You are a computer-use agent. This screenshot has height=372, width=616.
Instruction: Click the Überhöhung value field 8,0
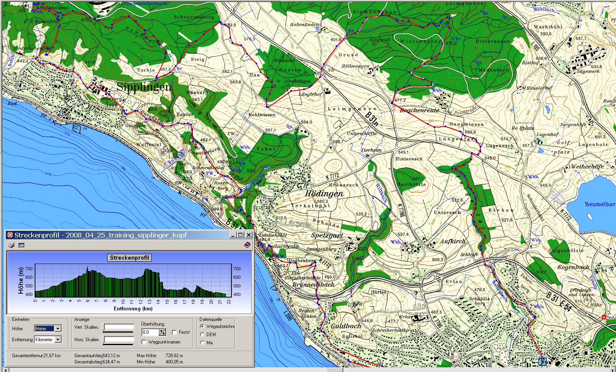coord(150,332)
